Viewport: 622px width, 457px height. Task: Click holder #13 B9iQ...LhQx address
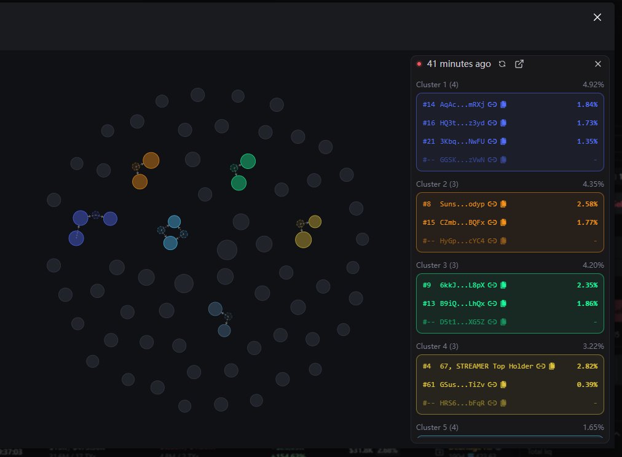462,303
